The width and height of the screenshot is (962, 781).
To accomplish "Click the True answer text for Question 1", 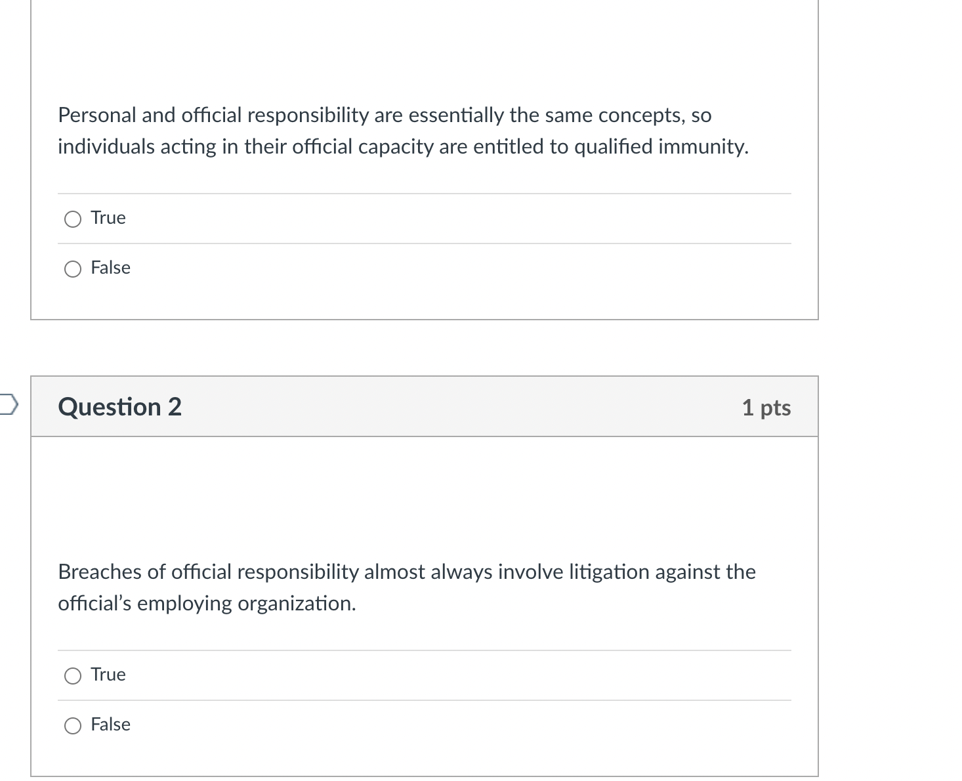I will (x=107, y=217).
